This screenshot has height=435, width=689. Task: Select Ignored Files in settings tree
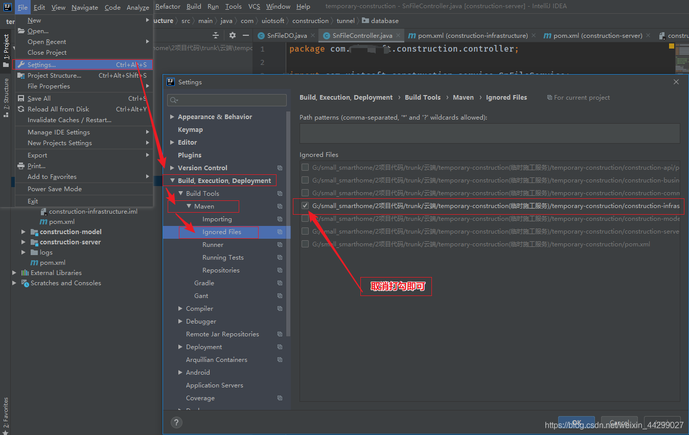point(221,232)
